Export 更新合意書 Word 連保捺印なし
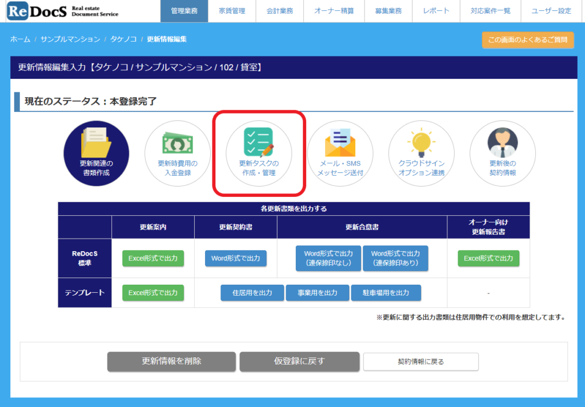The width and height of the screenshot is (585, 407). 328,258
